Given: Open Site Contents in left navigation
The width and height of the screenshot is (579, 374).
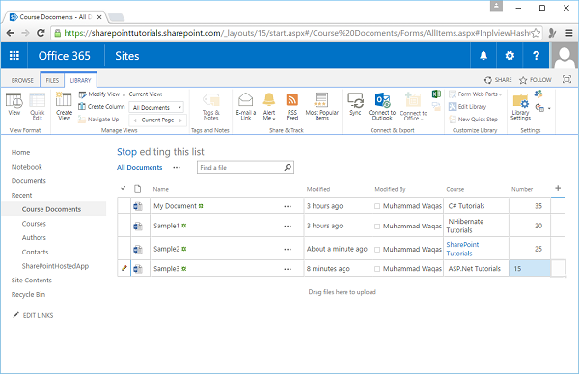Looking at the screenshot, I should pos(32,280).
